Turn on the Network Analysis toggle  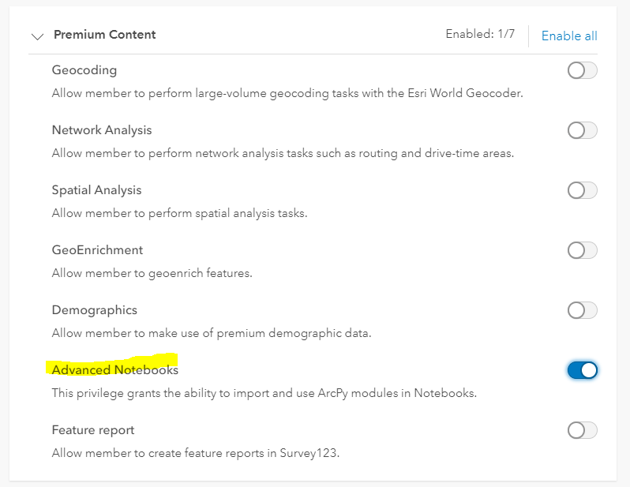coord(582,130)
